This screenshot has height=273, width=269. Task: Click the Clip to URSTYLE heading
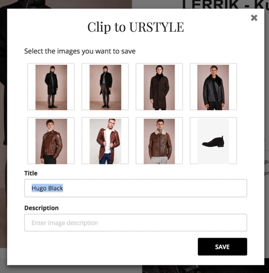[136, 27]
